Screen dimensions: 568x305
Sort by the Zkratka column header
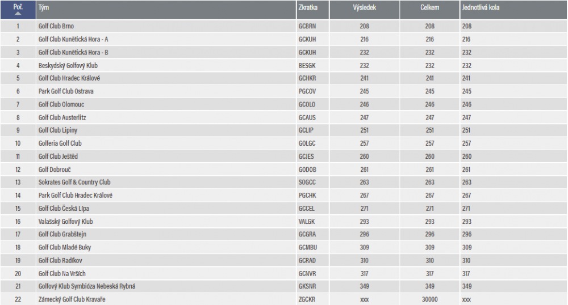tap(308, 7)
